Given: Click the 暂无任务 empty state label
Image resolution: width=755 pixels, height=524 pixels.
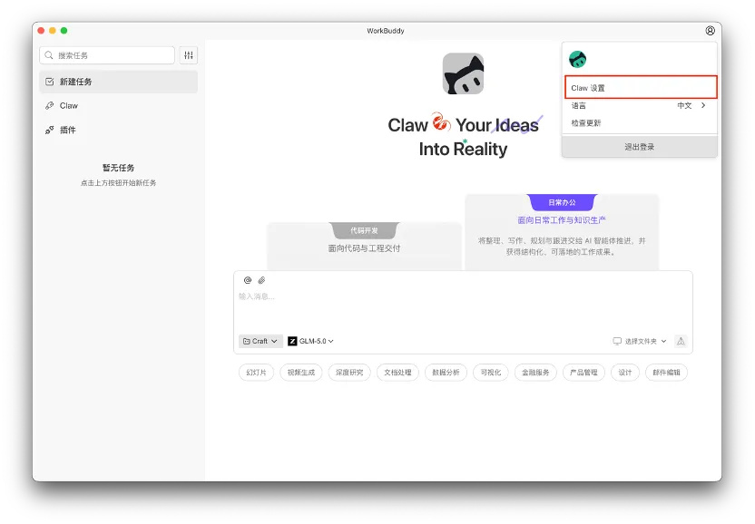Looking at the screenshot, I should (119, 168).
